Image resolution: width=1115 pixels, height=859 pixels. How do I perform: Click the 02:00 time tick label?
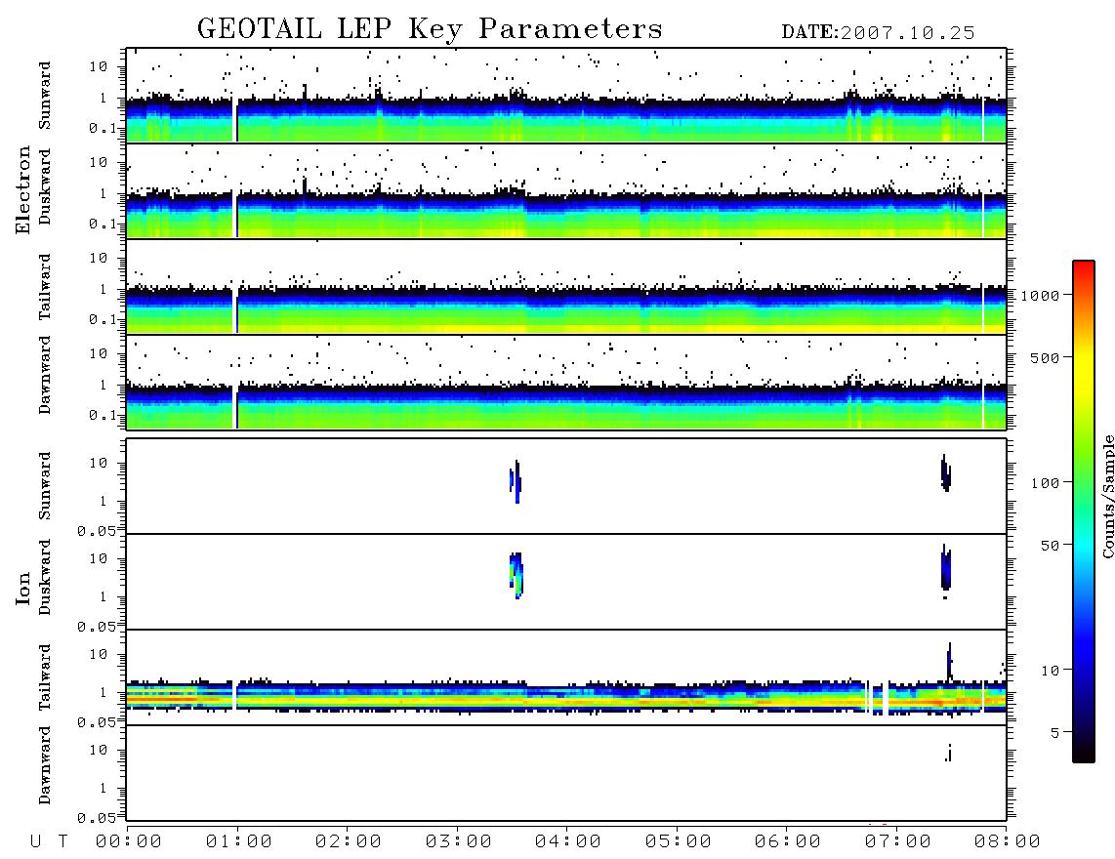(x=349, y=842)
